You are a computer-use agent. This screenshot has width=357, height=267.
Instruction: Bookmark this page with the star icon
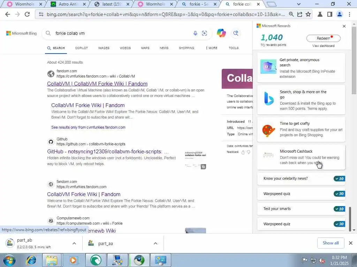point(308,14)
